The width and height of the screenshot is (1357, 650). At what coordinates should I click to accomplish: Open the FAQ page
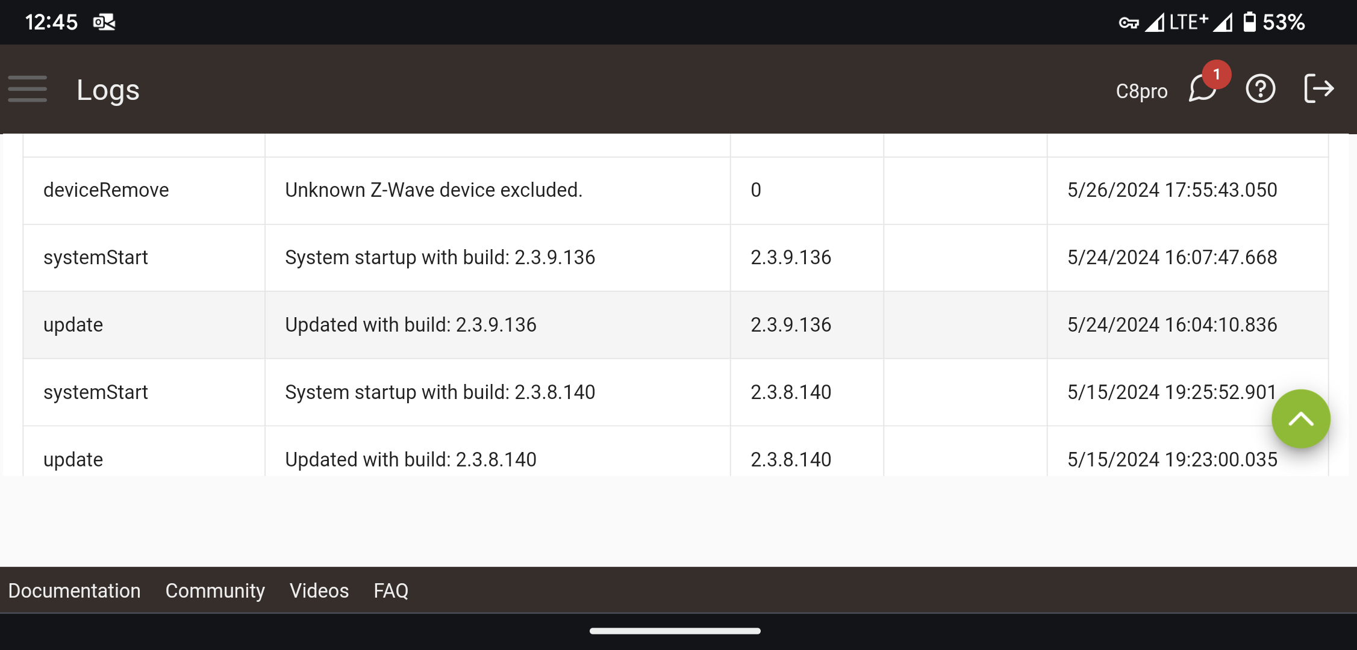coord(391,590)
